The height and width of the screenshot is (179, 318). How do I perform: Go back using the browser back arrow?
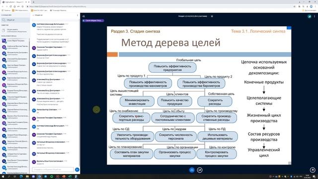pos(2,6)
